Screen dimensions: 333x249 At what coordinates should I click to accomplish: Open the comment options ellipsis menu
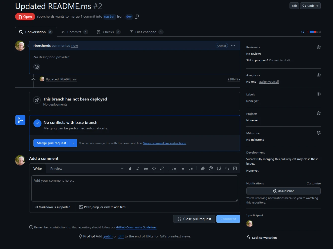point(233,46)
